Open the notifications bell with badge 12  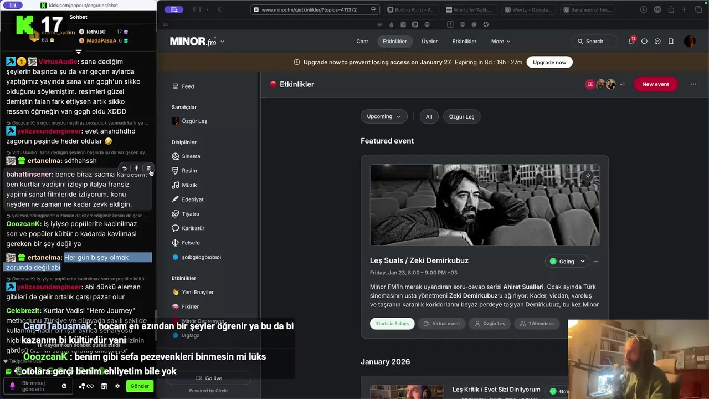[x=631, y=41]
